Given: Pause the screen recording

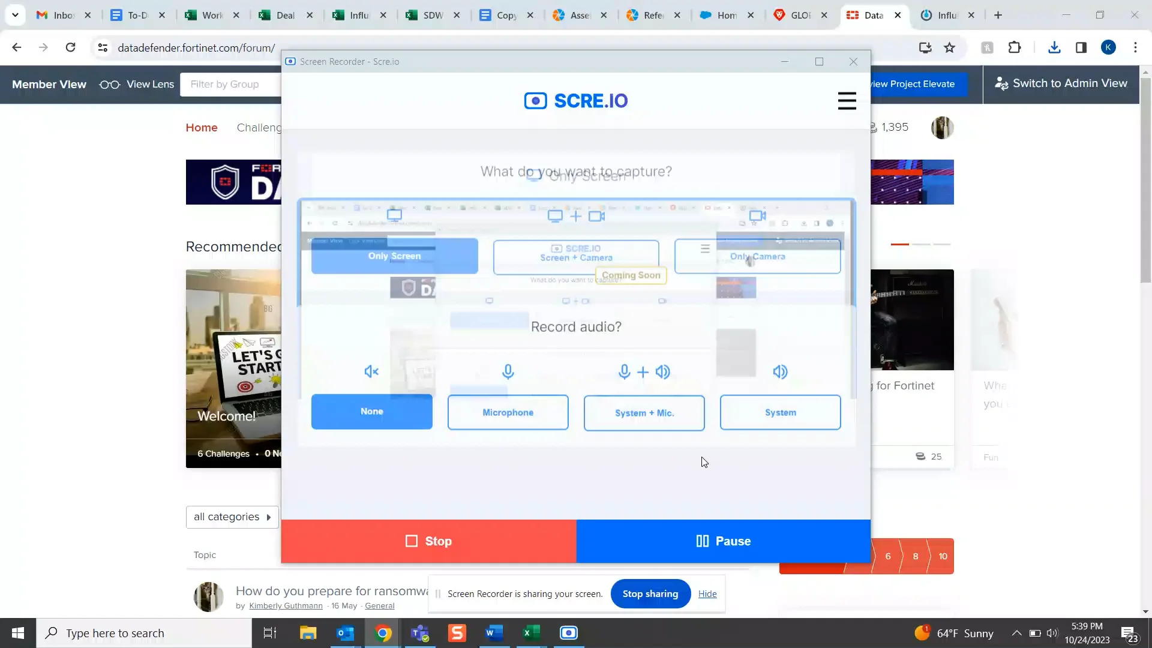Looking at the screenshot, I should (723, 541).
